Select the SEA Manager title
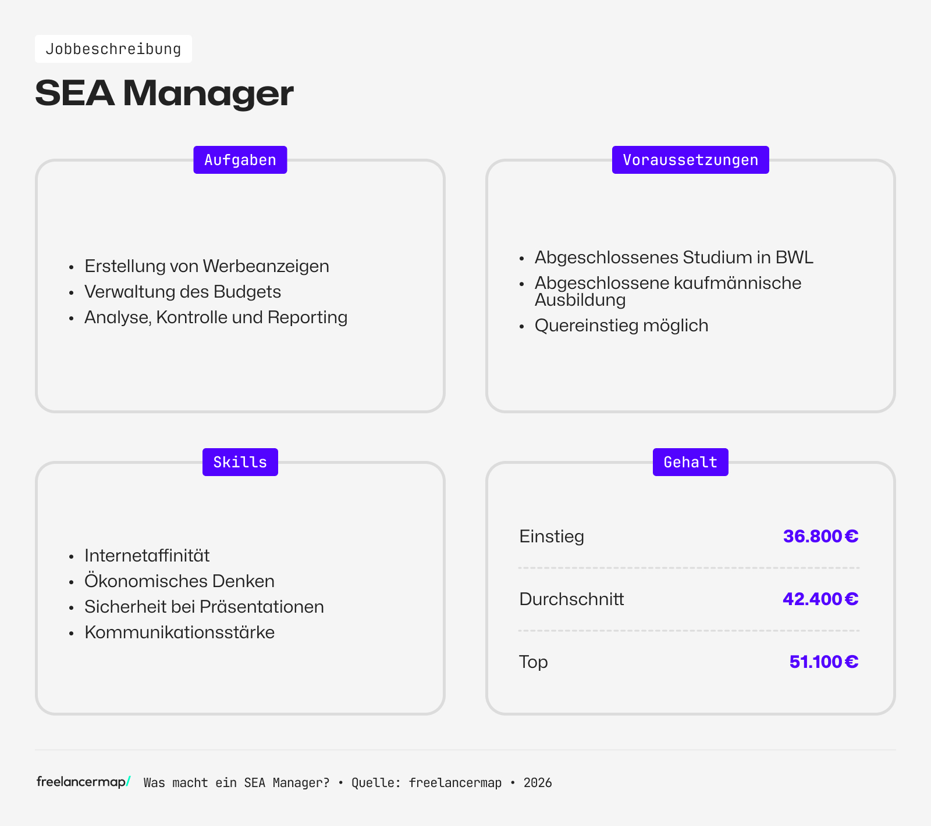Image resolution: width=931 pixels, height=826 pixels. point(165,93)
